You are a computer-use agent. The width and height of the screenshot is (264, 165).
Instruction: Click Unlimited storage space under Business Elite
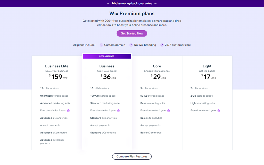[x=54, y=96]
